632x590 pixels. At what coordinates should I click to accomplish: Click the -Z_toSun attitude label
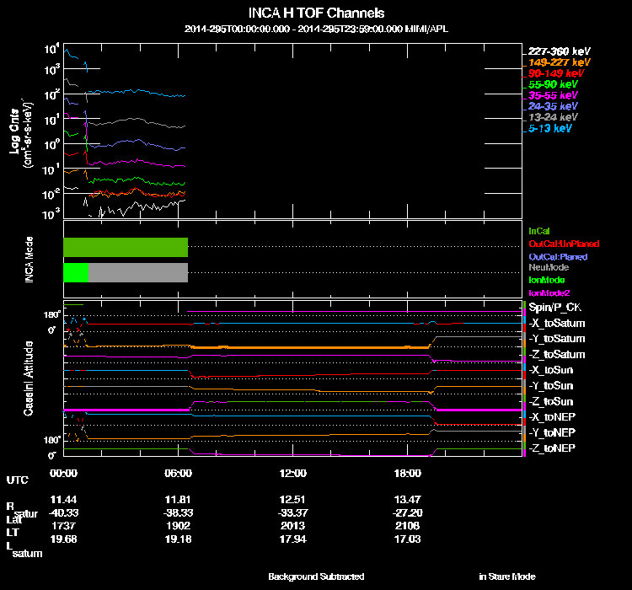click(x=551, y=402)
